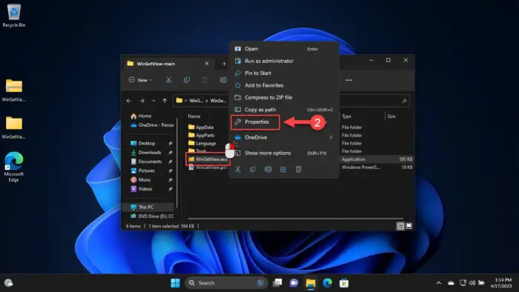Open Home in the navigation pane

pos(141,116)
